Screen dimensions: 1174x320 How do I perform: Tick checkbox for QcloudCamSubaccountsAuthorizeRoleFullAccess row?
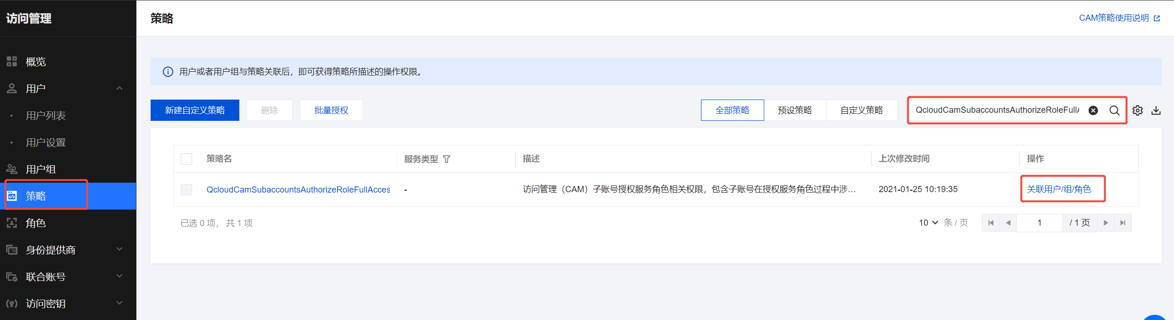[x=186, y=190]
